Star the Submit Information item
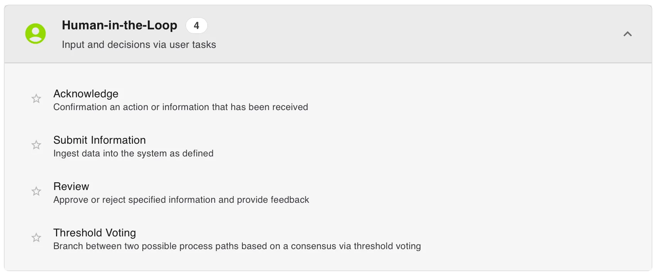657x275 pixels. [x=36, y=145]
